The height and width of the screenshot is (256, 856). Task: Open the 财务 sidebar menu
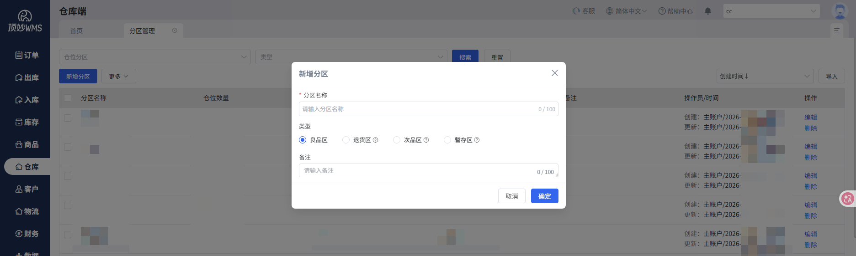(x=27, y=234)
